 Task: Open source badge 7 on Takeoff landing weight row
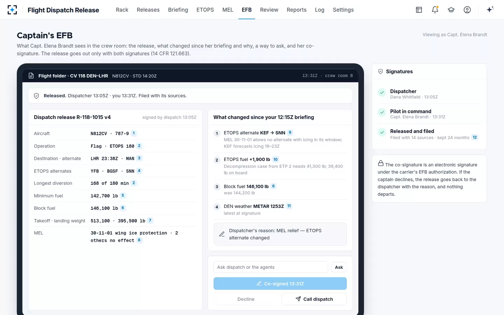coord(150,220)
